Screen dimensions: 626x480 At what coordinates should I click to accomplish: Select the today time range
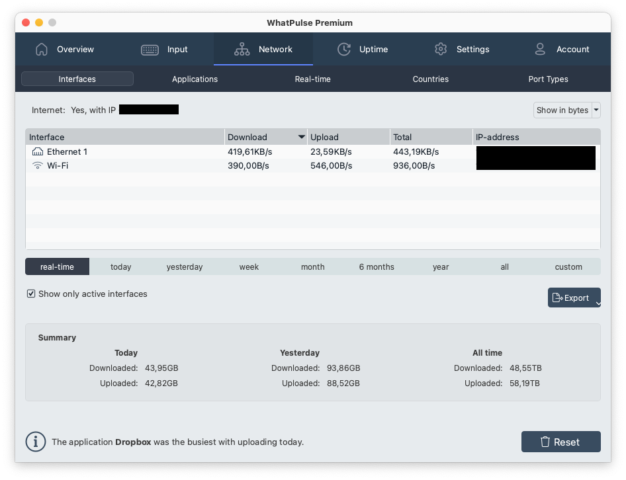(120, 267)
